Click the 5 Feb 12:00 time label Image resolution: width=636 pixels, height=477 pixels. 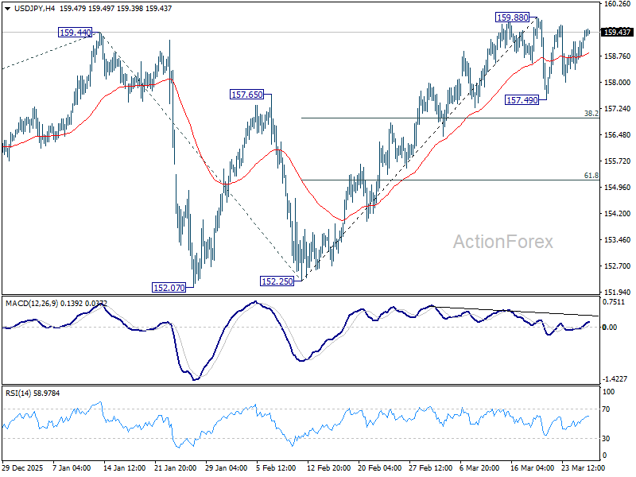tap(276, 467)
